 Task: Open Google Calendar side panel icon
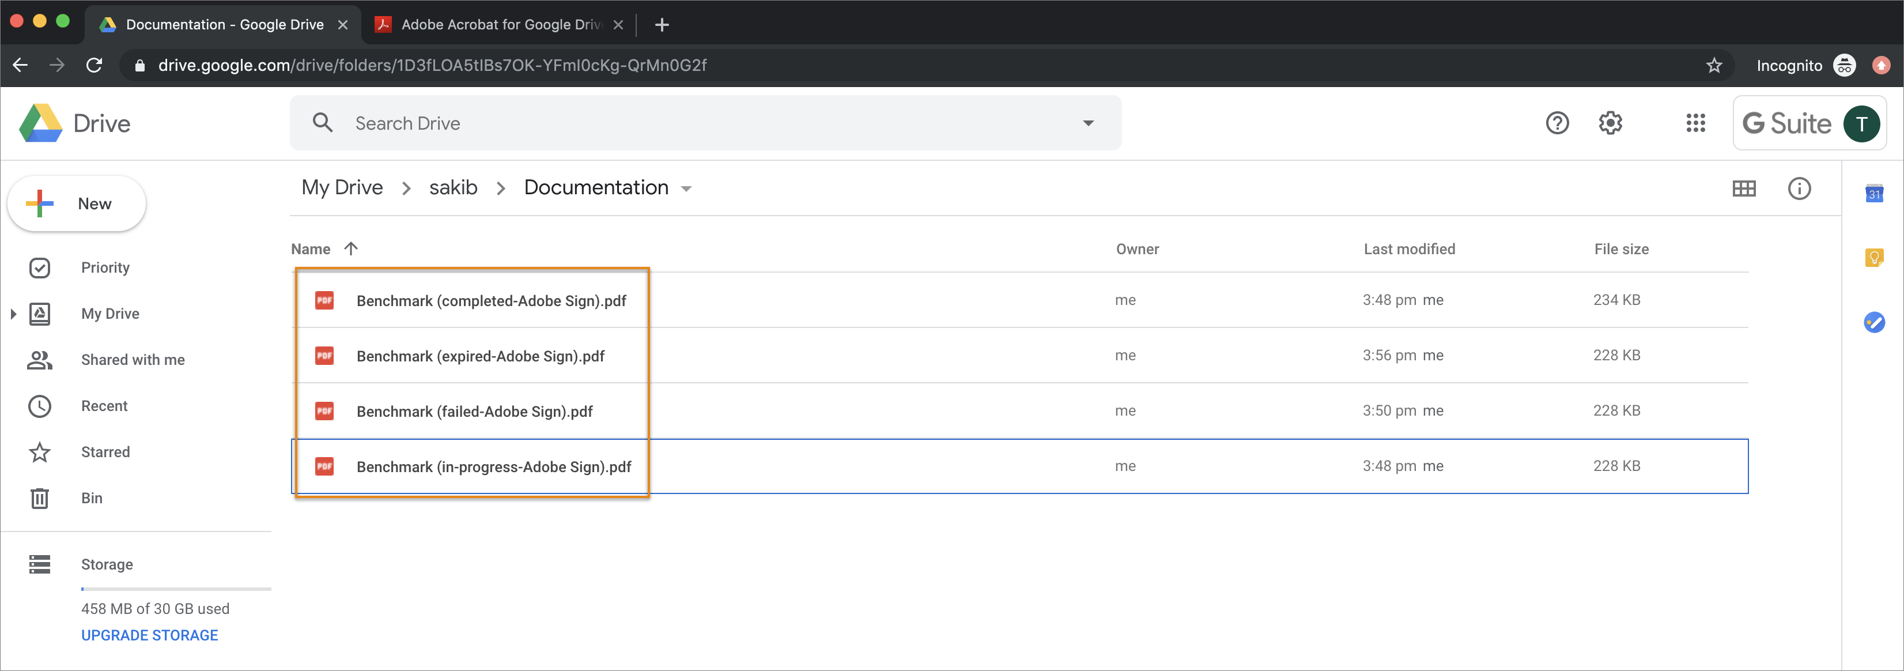(1873, 194)
